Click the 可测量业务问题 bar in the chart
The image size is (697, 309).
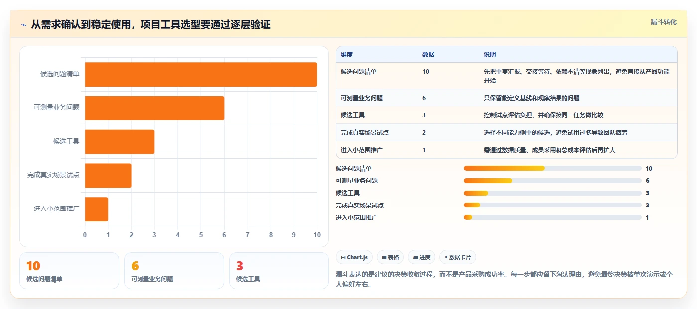coord(154,108)
